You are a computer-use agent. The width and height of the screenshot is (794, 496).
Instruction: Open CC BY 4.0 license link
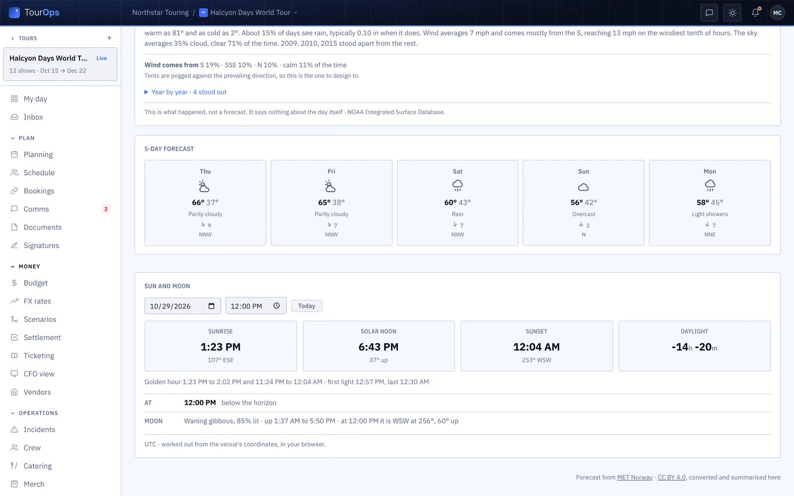click(x=671, y=477)
